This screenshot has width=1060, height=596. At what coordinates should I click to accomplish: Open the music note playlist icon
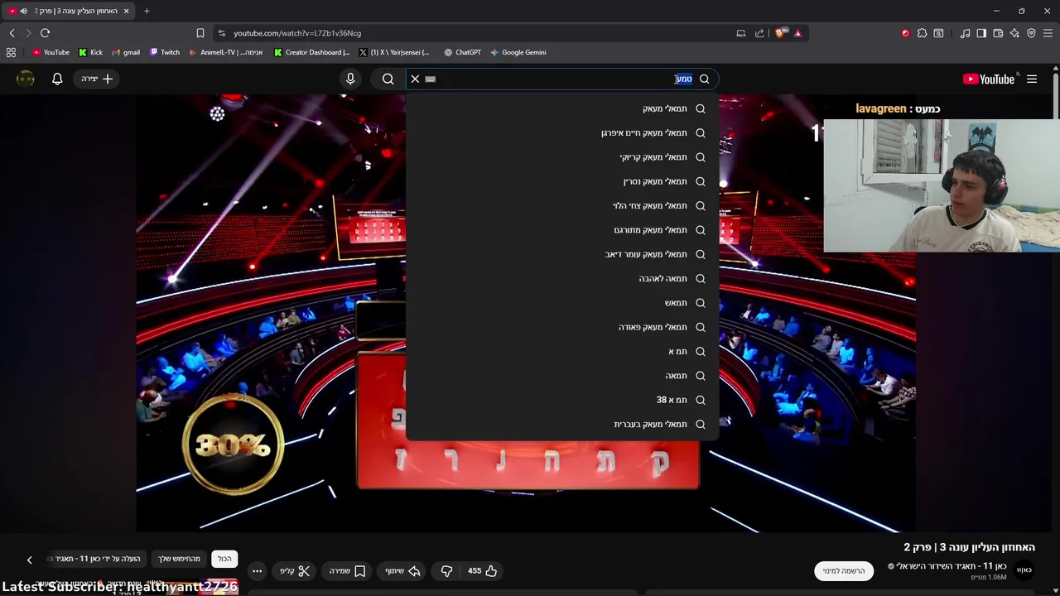965,33
